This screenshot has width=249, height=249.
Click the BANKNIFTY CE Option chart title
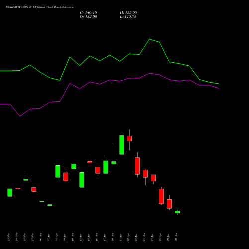coord(40,7)
